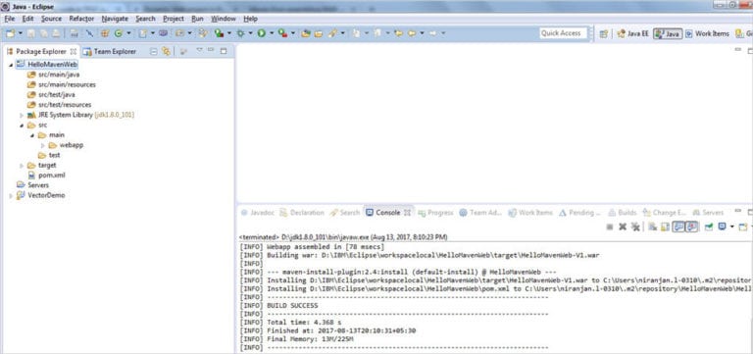The height and width of the screenshot is (354, 753).
Task: Toggle Scroll Lock in Console toolbar
Action: coord(665,227)
